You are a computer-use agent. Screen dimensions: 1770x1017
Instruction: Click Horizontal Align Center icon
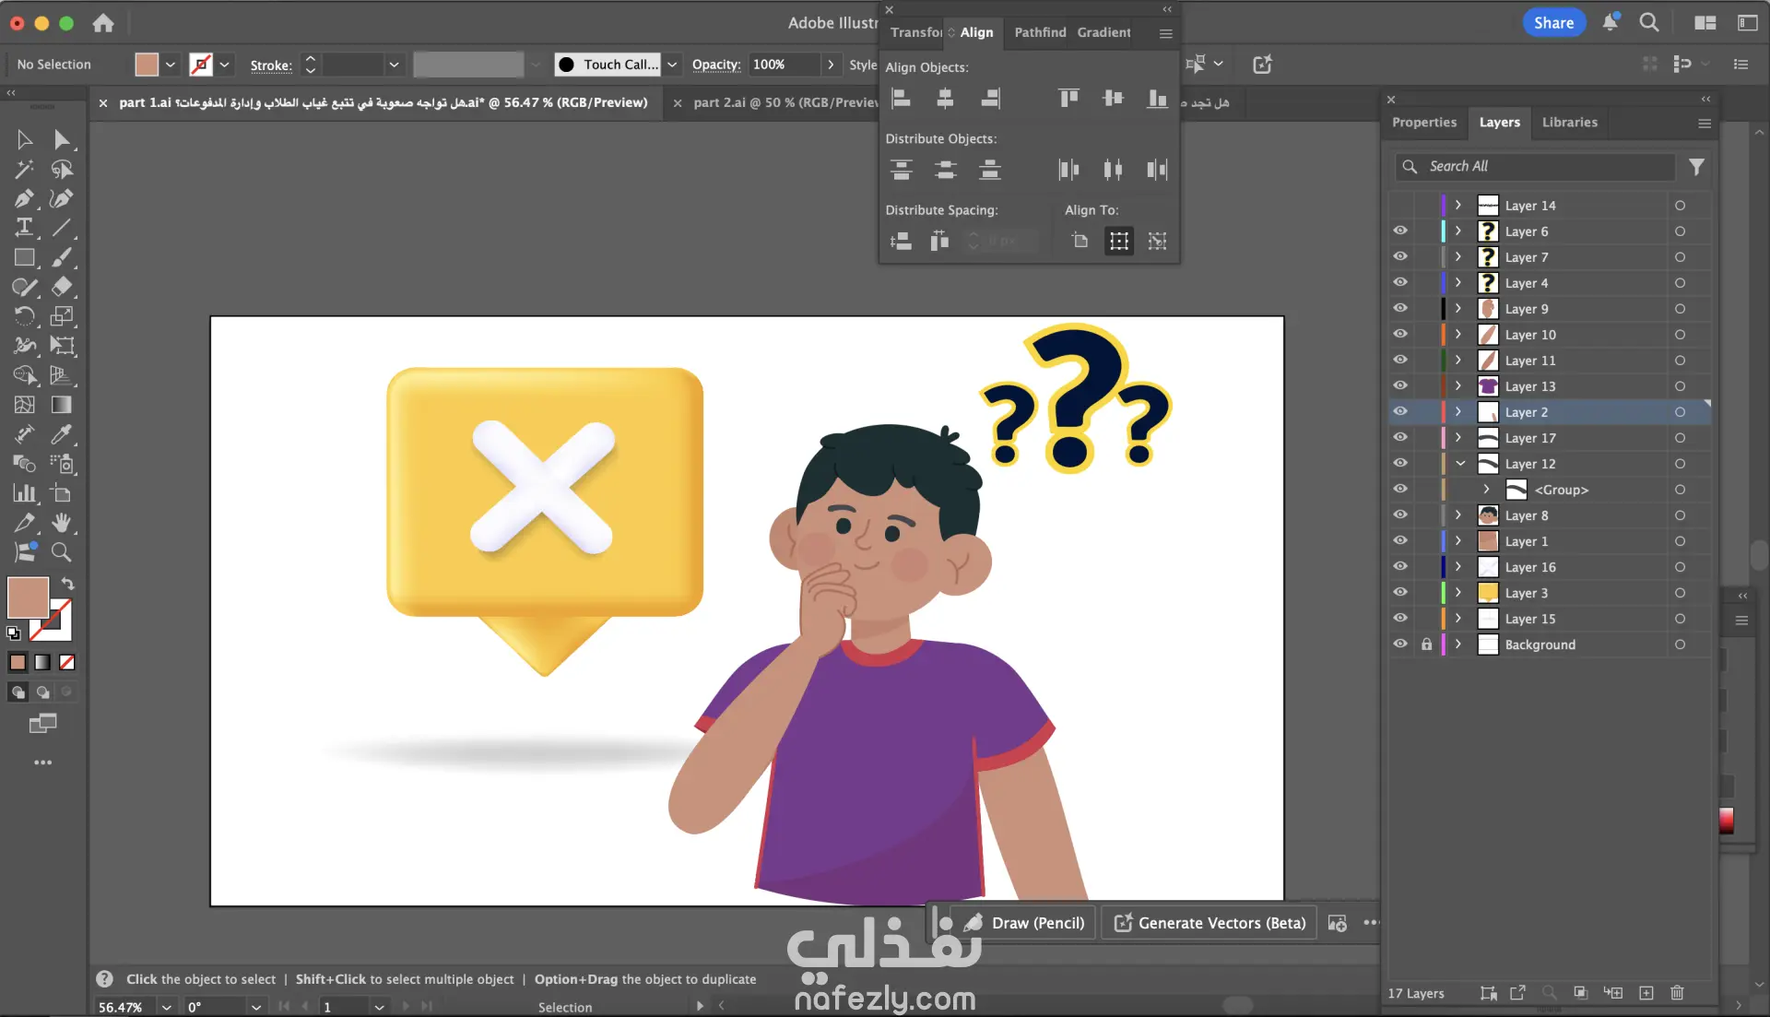(945, 98)
